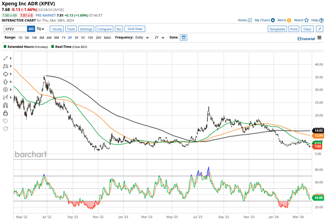Click the pop-out expand chart button

319,29
